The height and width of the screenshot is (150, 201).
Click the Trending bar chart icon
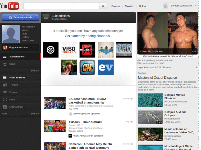pyautogui.click(x=5, y=85)
